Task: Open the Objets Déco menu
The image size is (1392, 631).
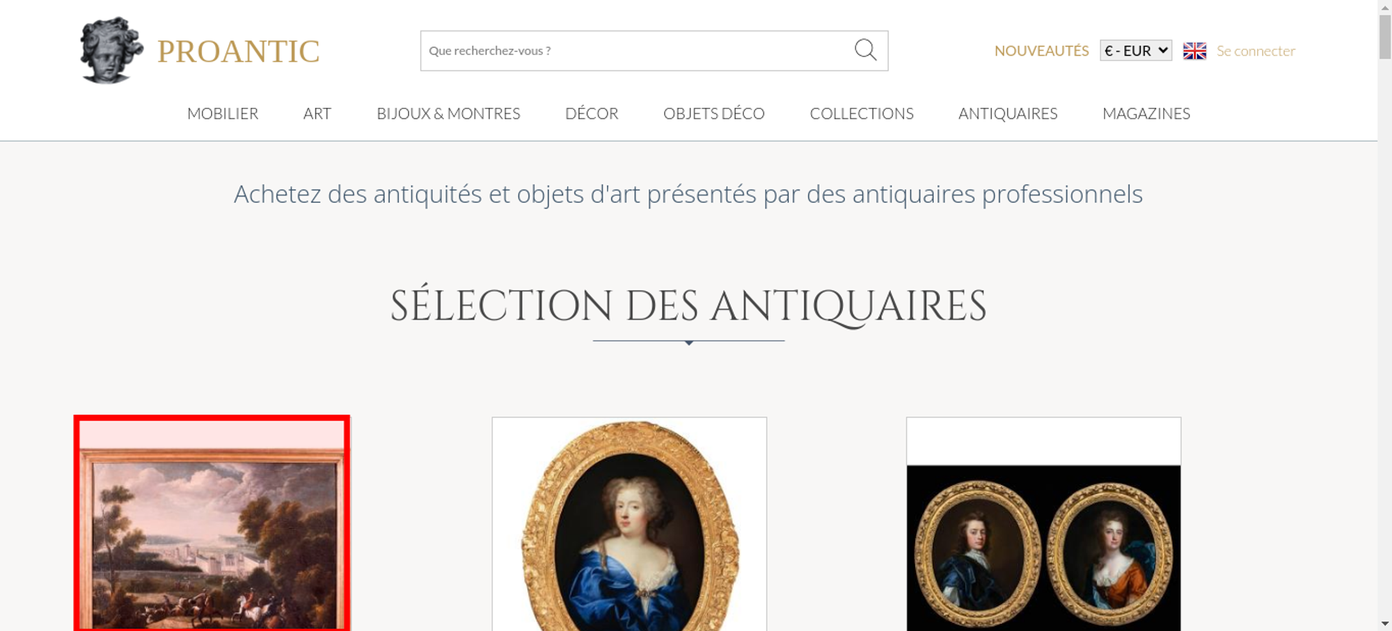Action: pos(713,113)
